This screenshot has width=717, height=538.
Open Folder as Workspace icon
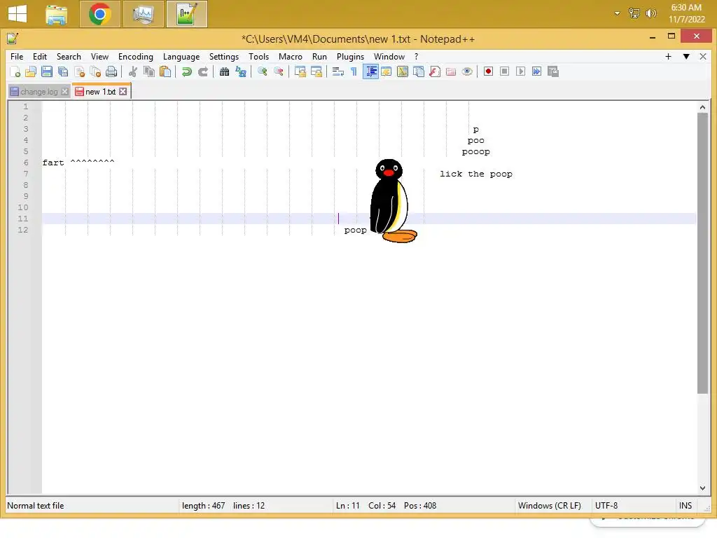pos(451,72)
